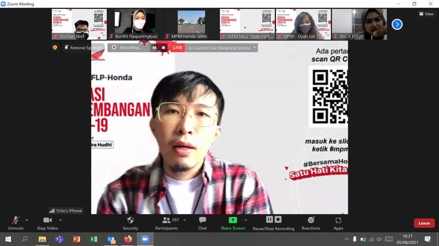Open clock and date 10.21
Screen dimensions: 439x246
pyautogui.click(x=407, y=239)
